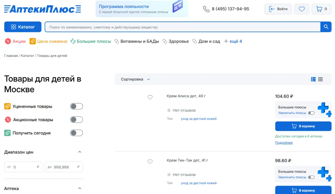Click Доступен сегодня в 6 аптеках text
Image resolution: width=335 pixels, height=194 pixels.
point(299,136)
